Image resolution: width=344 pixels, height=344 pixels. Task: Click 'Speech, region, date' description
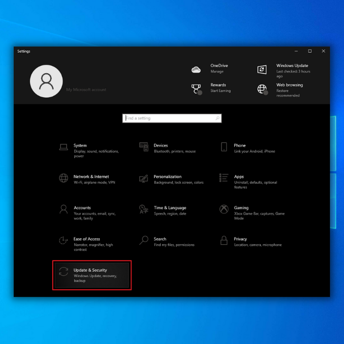(x=170, y=214)
